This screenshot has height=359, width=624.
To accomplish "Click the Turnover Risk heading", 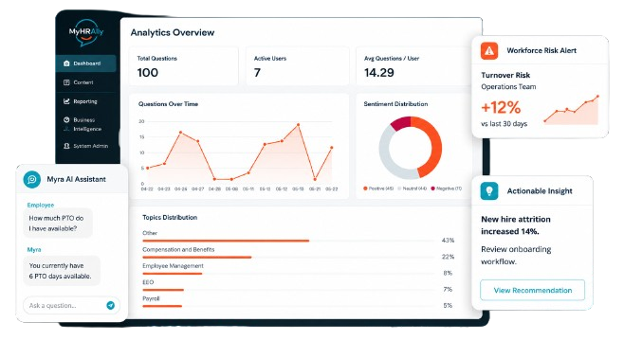I will [505, 75].
